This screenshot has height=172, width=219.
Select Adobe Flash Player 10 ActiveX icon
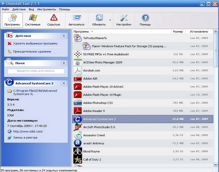pos(78,86)
